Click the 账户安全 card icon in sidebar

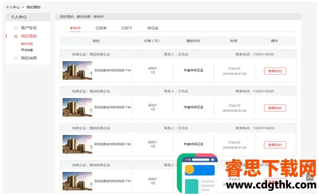(x=16, y=28)
